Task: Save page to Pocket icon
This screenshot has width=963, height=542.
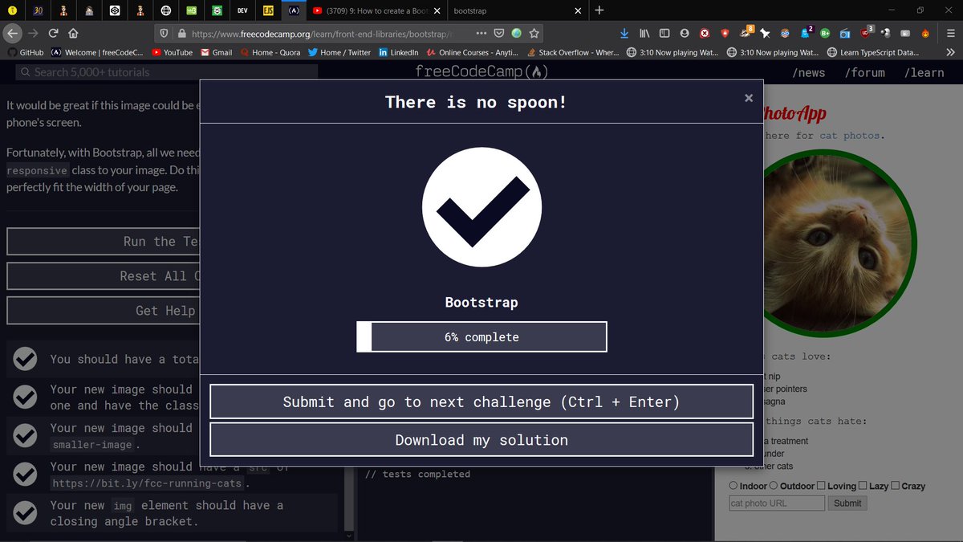Action: pyautogui.click(x=499, y=34)
